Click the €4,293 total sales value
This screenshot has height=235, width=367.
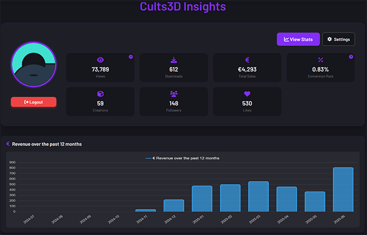[247, 70]
